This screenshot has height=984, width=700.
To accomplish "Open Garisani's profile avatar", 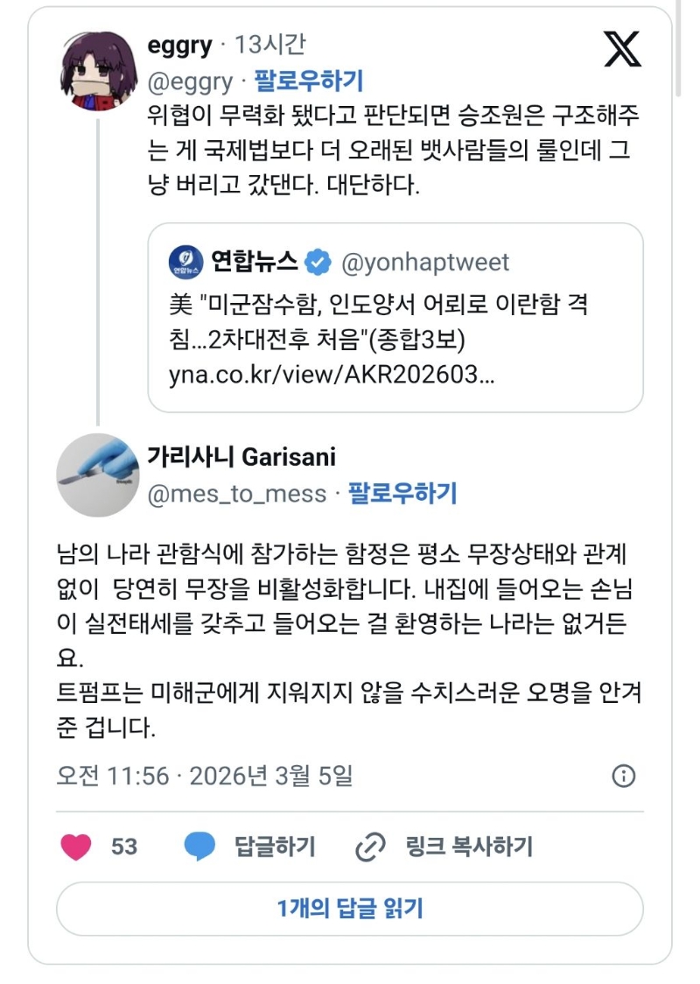I will 96,474.
